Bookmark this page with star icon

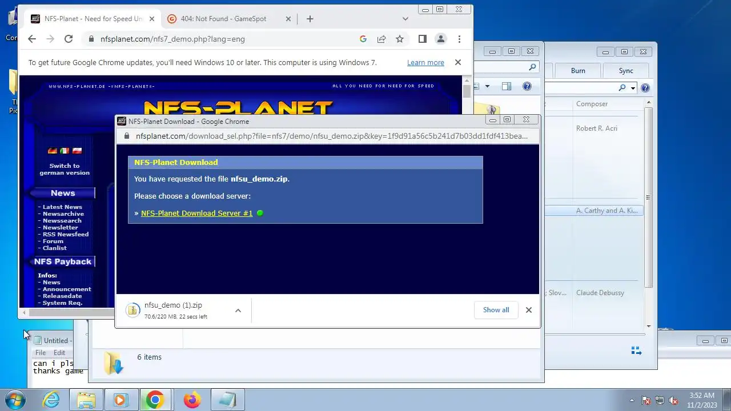coord(400,39)
